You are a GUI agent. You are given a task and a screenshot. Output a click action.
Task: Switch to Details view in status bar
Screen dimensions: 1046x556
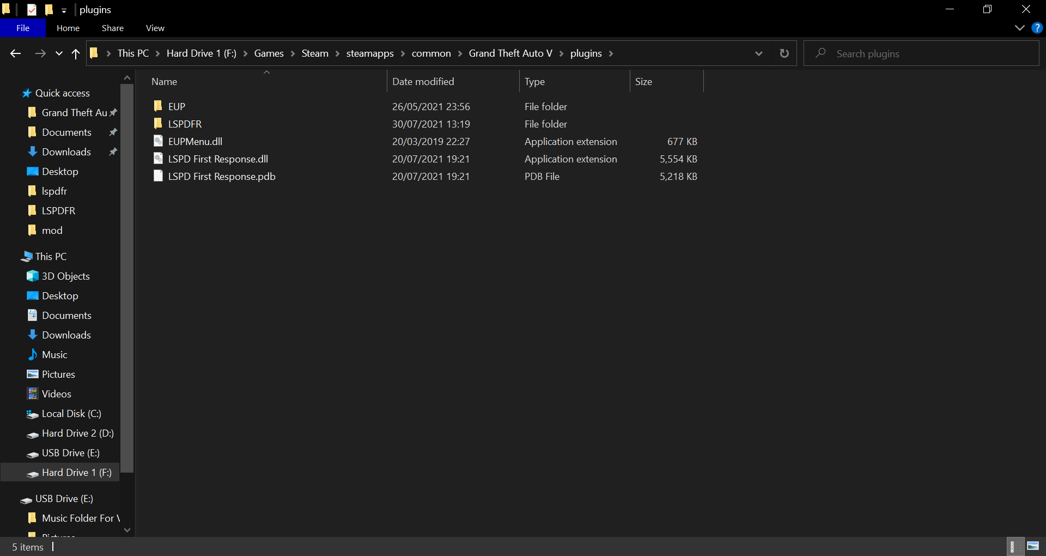1014,546
